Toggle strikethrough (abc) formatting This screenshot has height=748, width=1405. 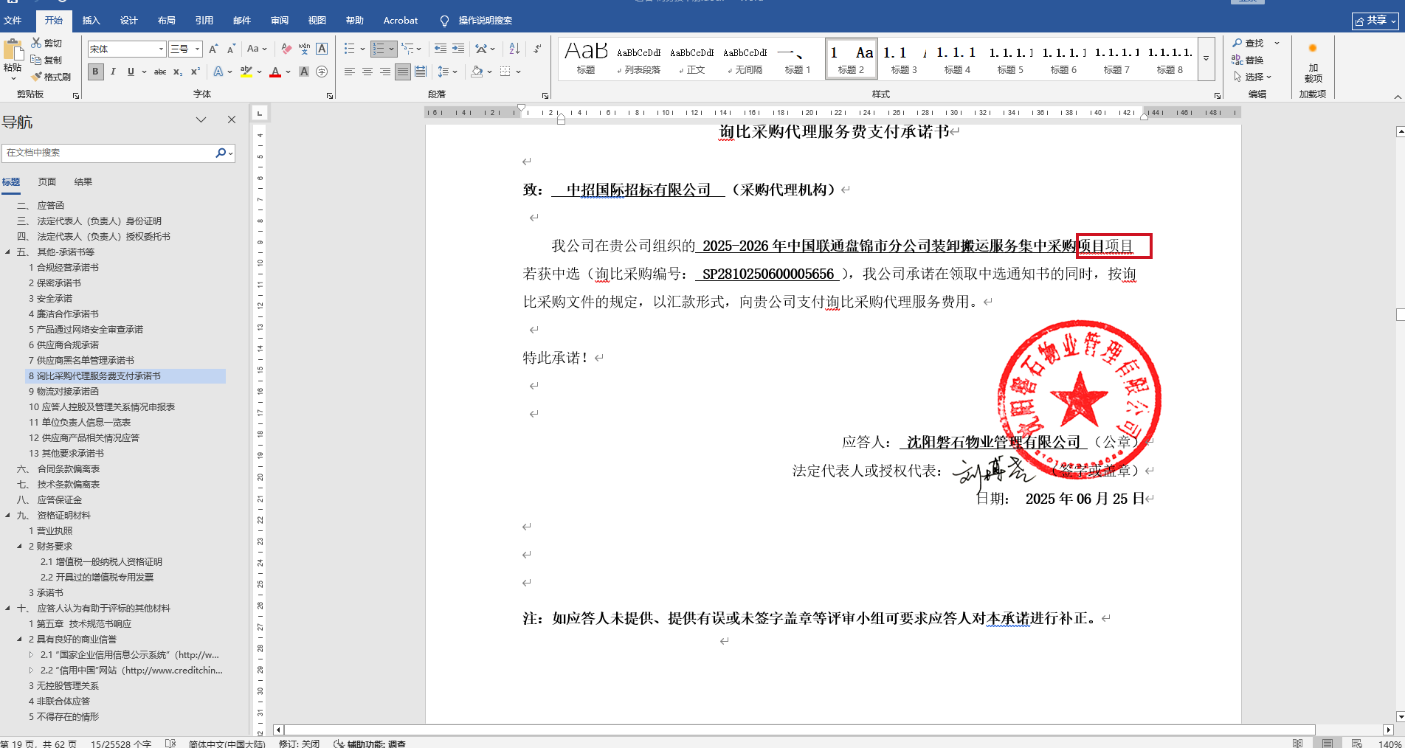pos(160,72)
